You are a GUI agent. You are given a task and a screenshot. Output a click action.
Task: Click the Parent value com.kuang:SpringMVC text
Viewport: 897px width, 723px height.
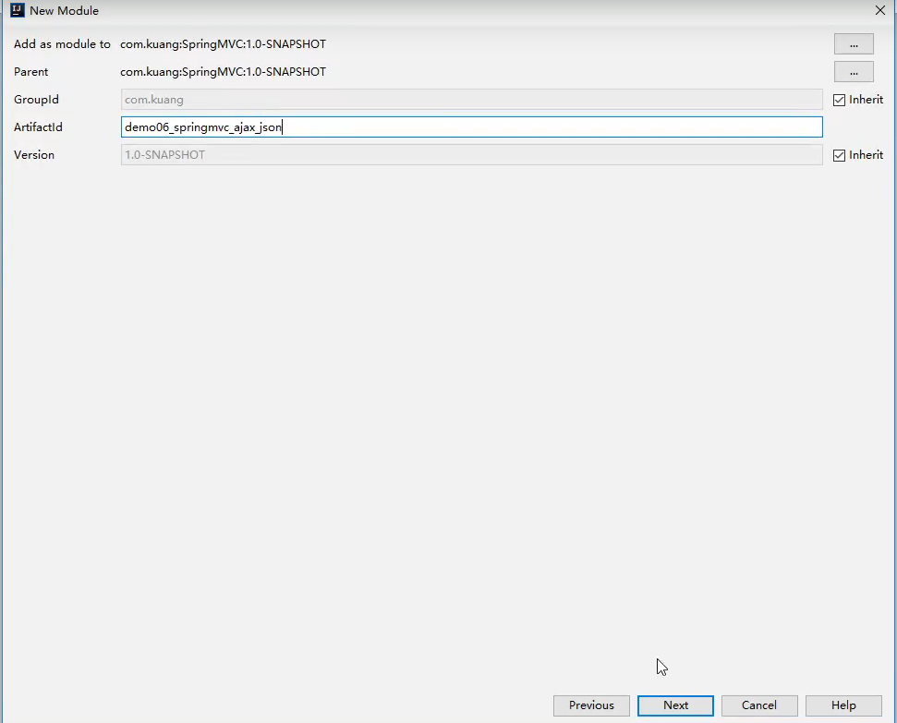coord(224,71)
